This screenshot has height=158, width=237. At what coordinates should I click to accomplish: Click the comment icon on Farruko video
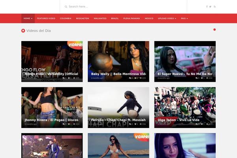tap(130, 124)
